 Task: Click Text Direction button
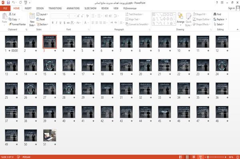[x=134, y=14]
